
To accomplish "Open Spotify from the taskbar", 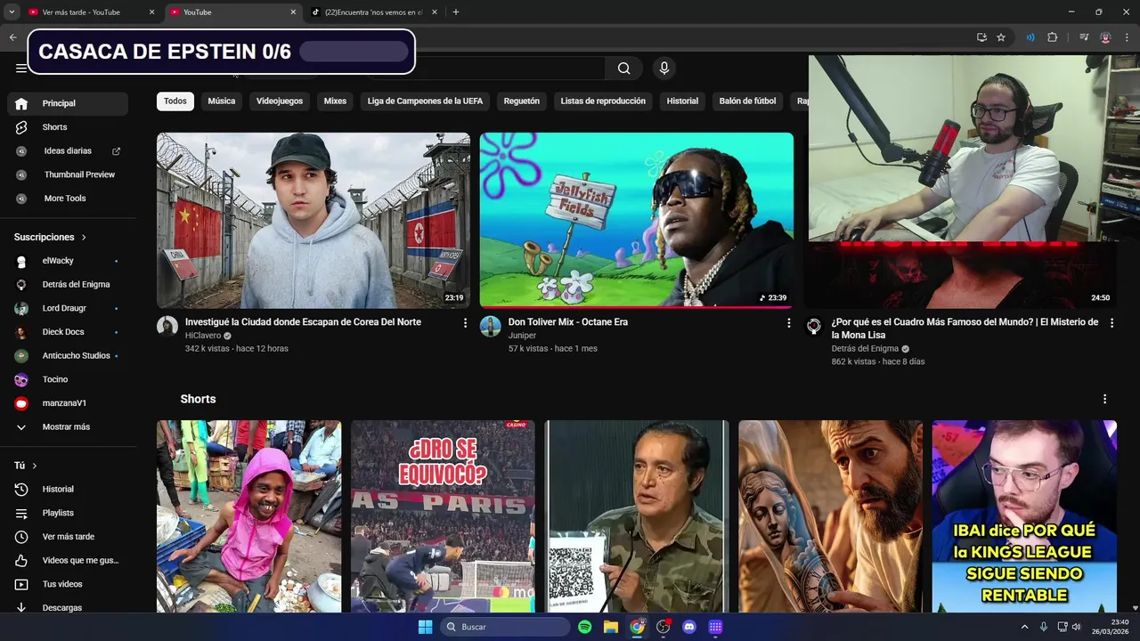I will 584,627.
